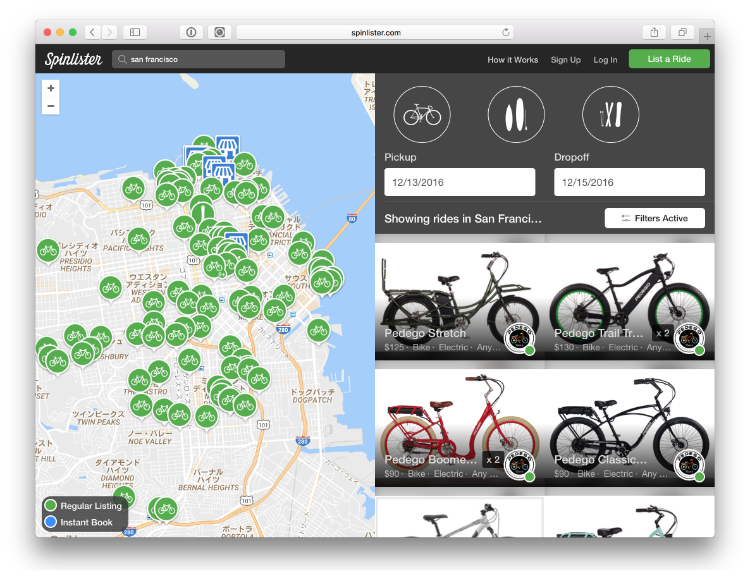Click Log In link
The width and height of the screenshot is (750, 588).
605,59
